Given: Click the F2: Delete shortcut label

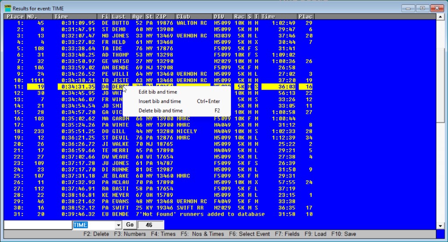Looking at the screenshot, I should pos(96,234).
